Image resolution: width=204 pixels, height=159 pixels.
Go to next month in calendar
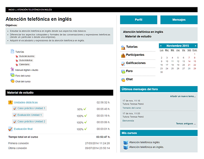pyautogui.click(x=195, y=46)
